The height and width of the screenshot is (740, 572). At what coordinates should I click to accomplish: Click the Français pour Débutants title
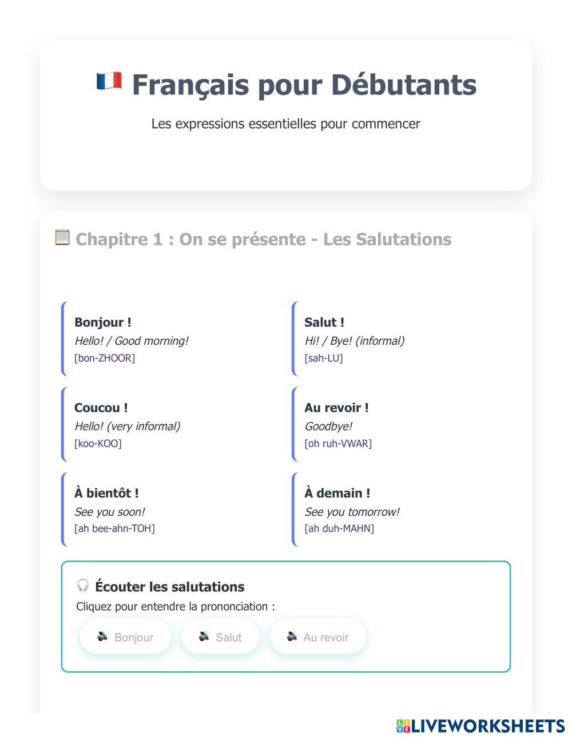[304, 85]
